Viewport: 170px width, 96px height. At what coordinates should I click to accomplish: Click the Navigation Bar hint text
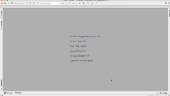pos(79,56)
